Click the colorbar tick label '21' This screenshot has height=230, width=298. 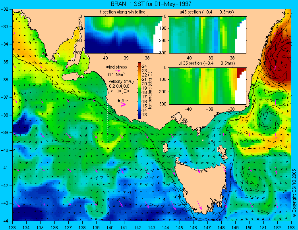point(145,79)
